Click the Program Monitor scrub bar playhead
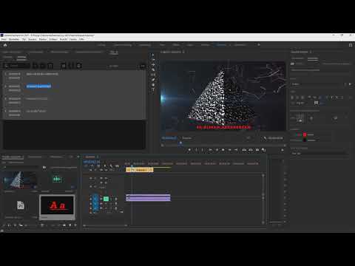 [x=180, y=143]
